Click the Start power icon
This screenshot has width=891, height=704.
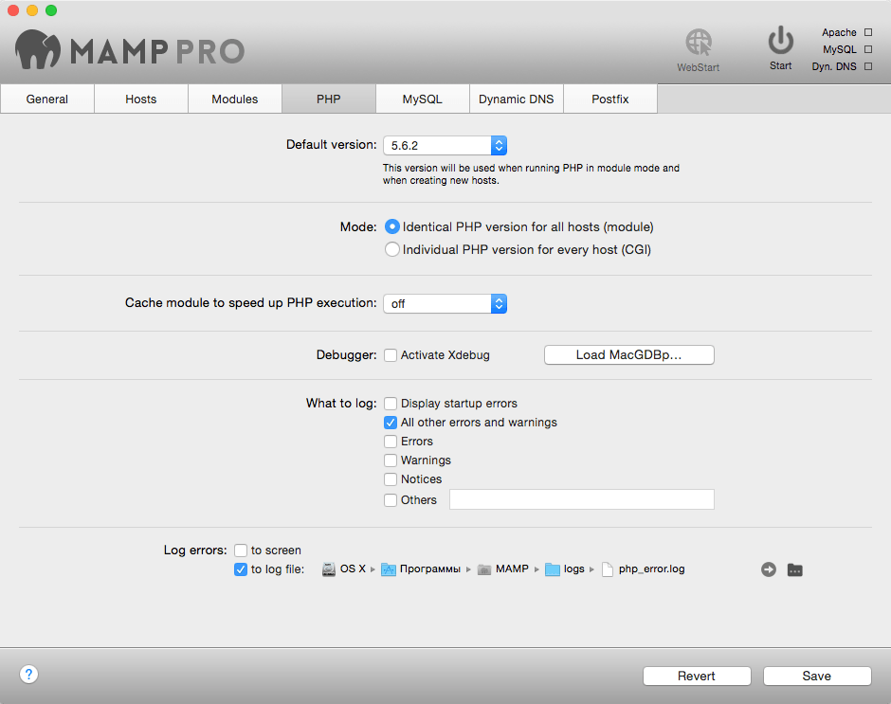781,41
